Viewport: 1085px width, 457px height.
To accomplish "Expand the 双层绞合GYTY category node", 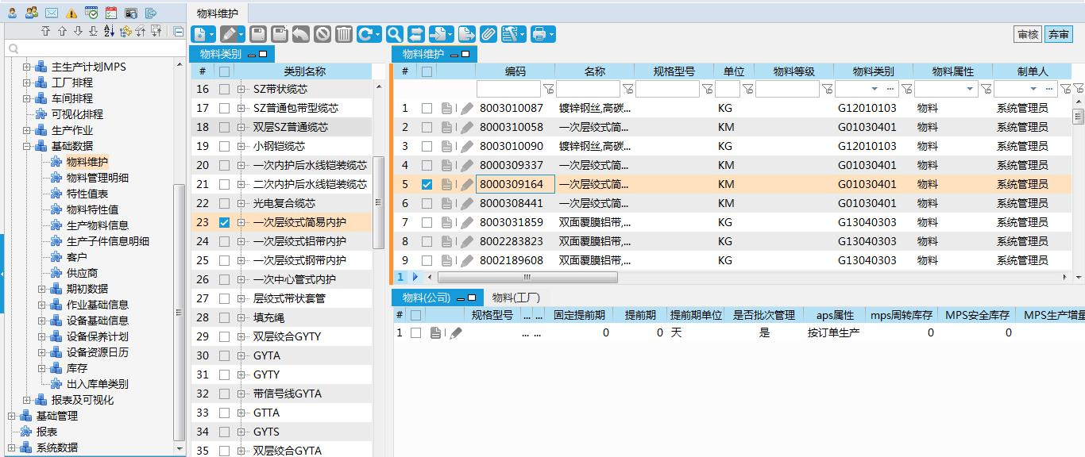I will pyautogui.click(x=241, y=336).
